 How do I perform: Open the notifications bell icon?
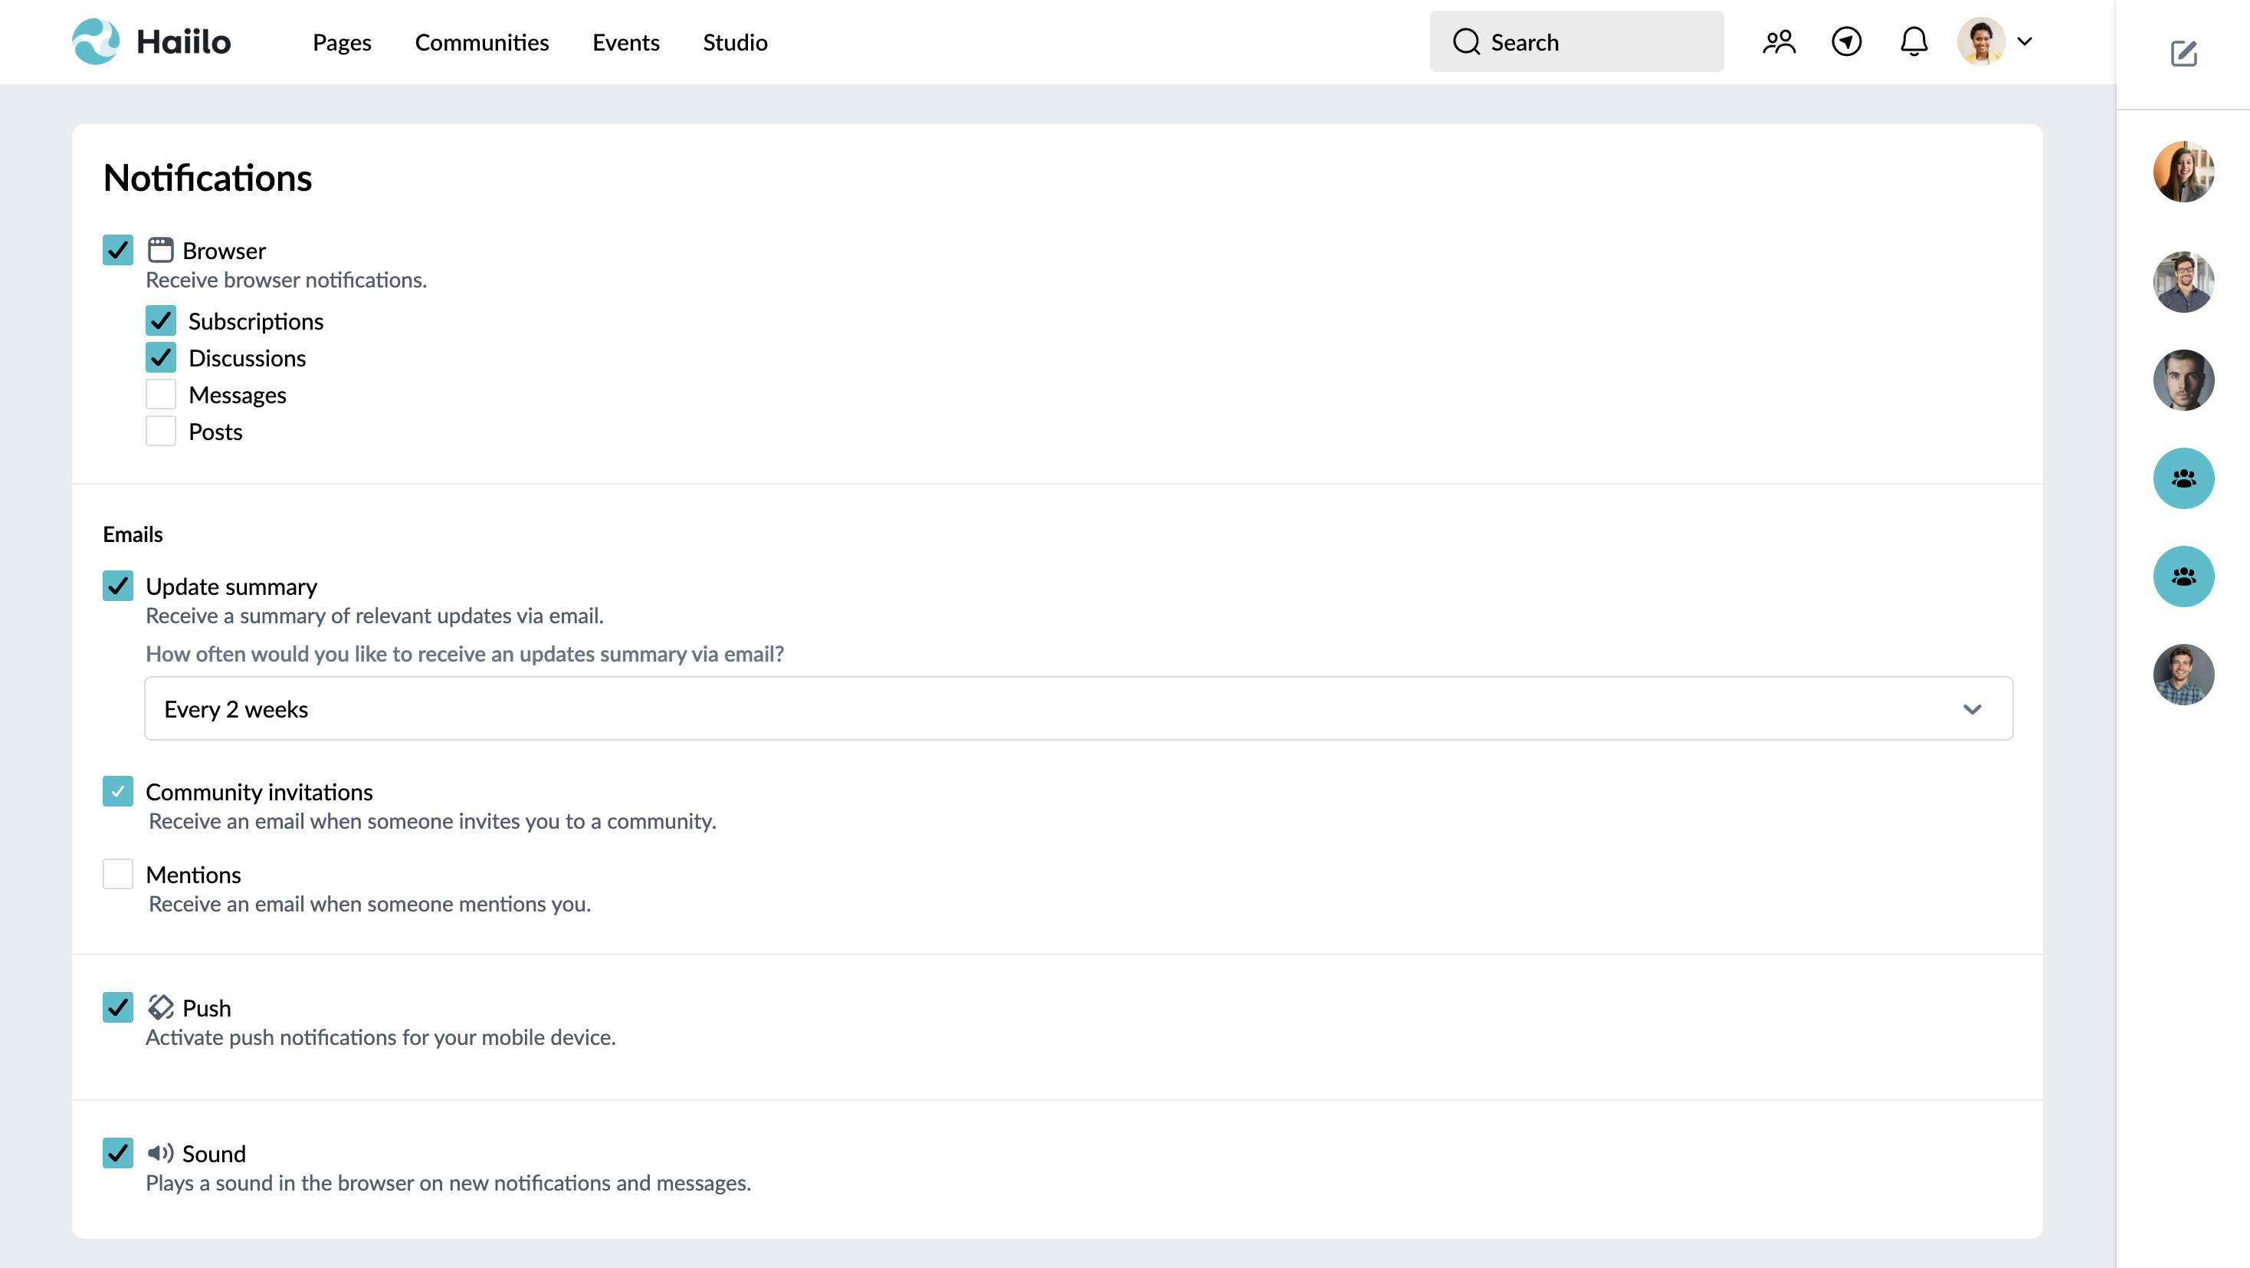(1914, 42)
